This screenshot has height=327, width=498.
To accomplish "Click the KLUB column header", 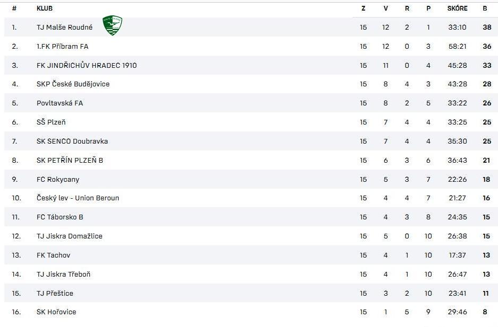I will pyautogui.click(x=45, y=8).
